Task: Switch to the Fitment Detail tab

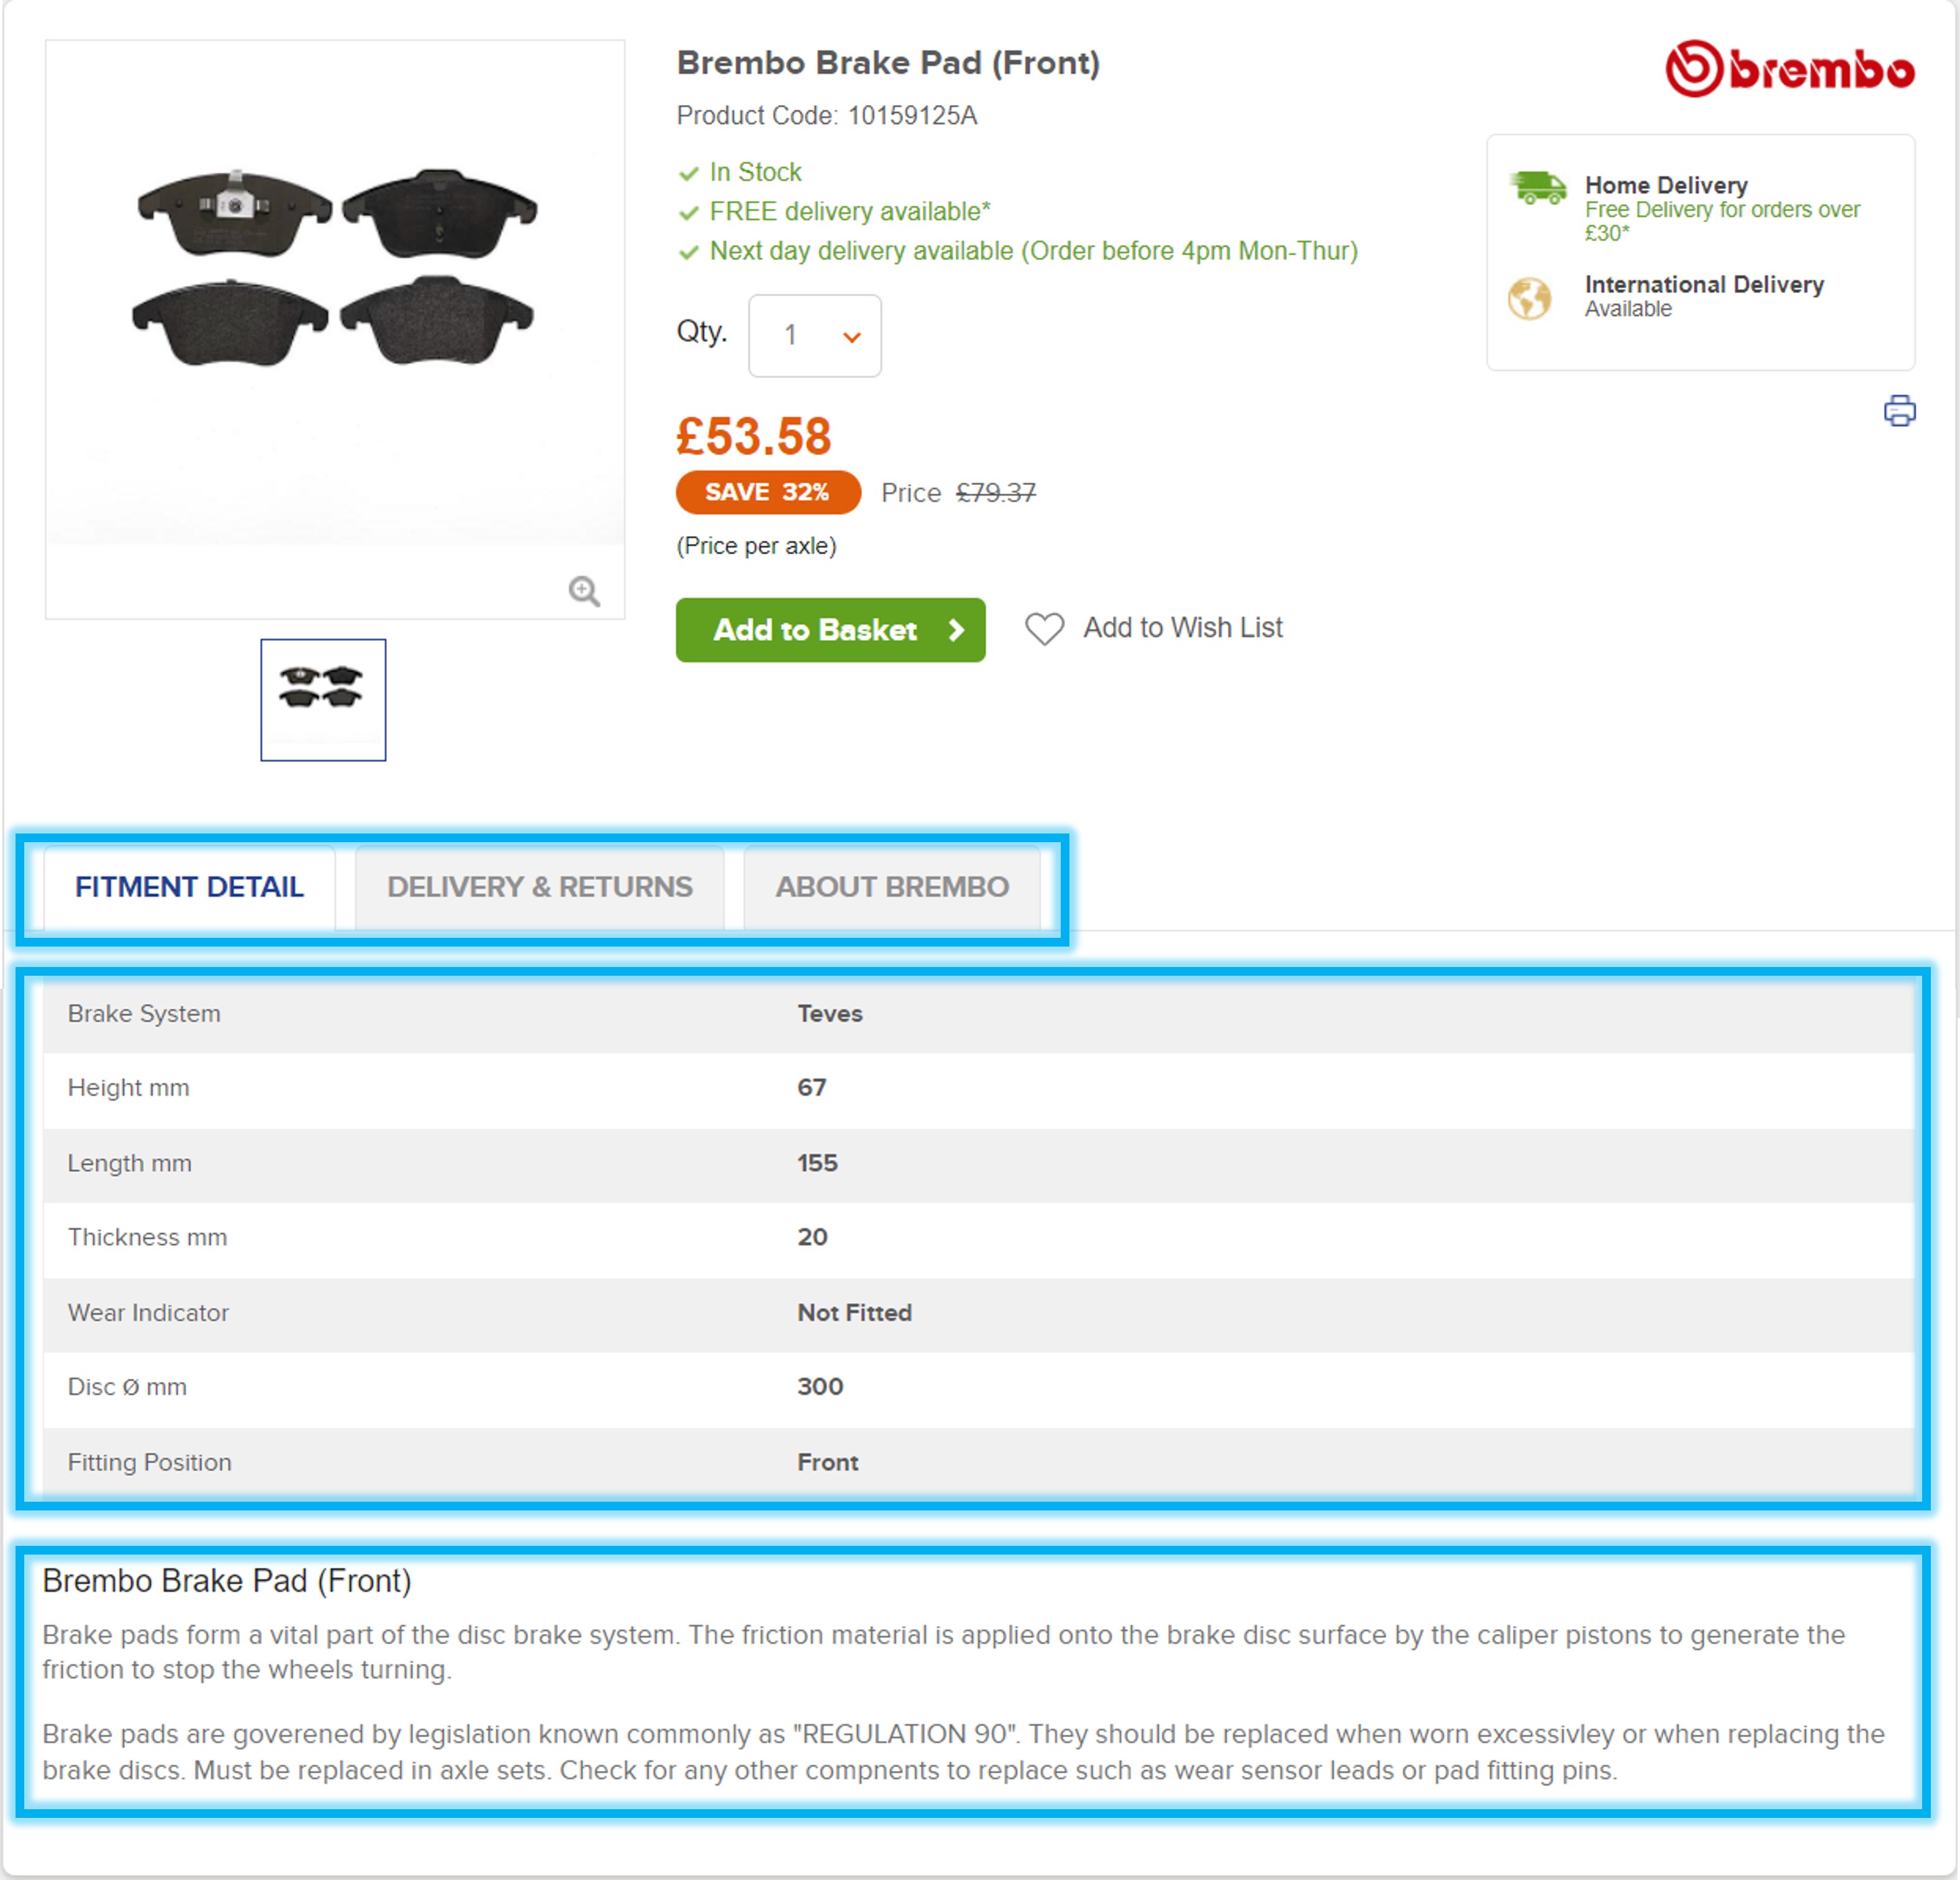Action: pyautogui.click(x=189, y=887)
